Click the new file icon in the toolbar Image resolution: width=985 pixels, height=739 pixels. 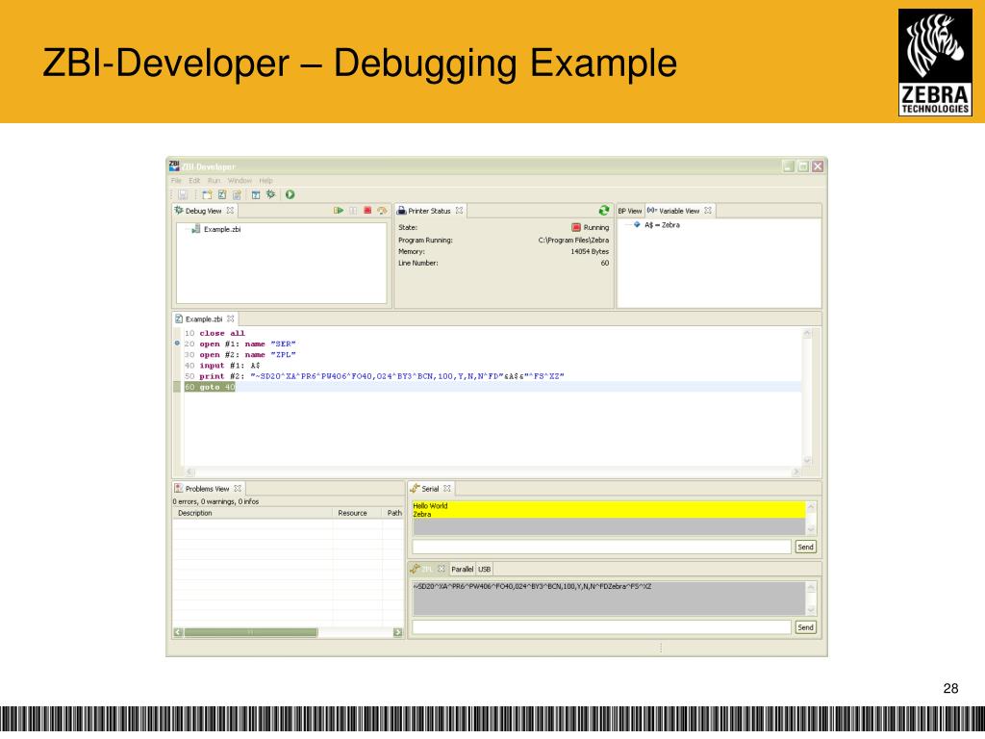tap(207, 194)
